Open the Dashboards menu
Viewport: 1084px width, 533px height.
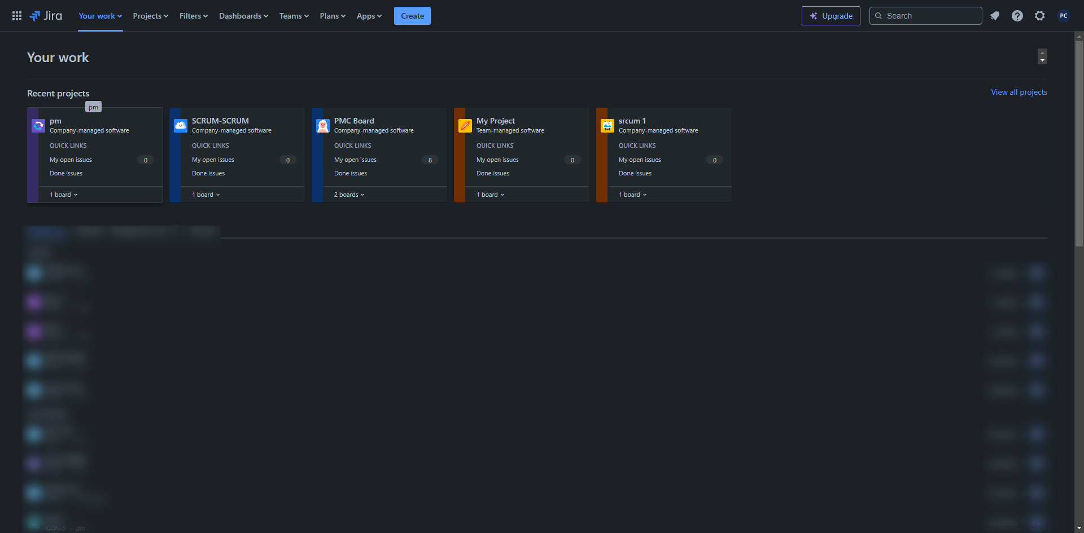(243, 16)
